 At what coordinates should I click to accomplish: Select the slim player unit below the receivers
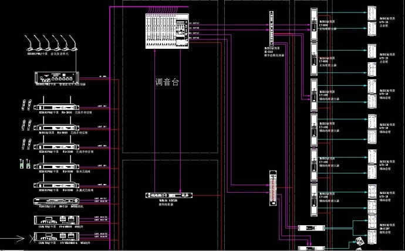point(53,202)
